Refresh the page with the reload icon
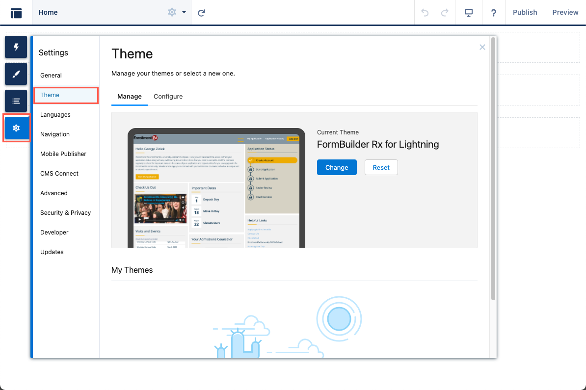586x390 pixels. [201, 13]
